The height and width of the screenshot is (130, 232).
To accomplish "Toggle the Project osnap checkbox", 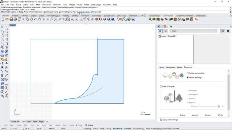I will (76, 125).
